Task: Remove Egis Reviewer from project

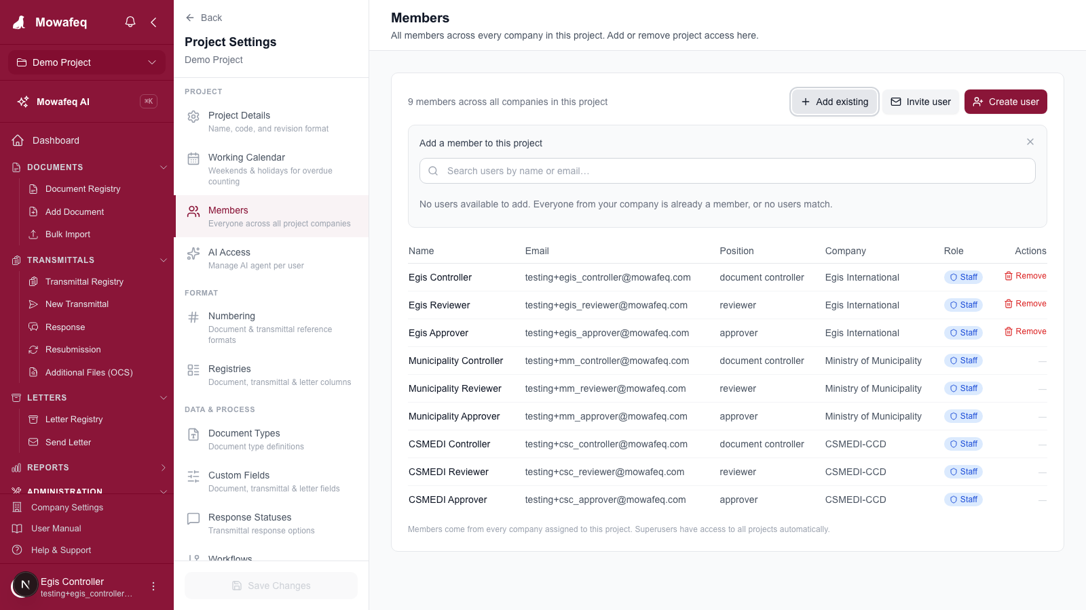Action: [x=1026, y=304]
